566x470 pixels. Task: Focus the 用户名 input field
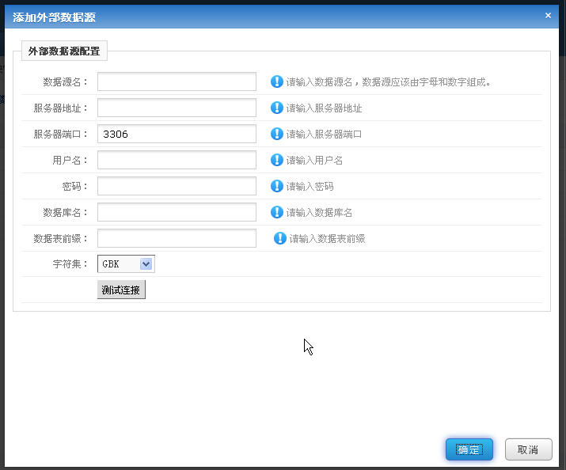pyautogui.click(x=177, y=160)
